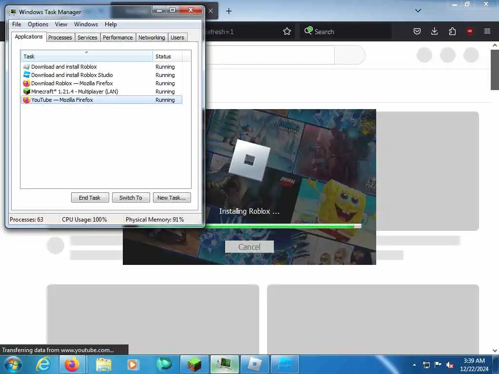499x374 pixels.
Task: Click the New Task... button
Action: [x=172, y=198]
